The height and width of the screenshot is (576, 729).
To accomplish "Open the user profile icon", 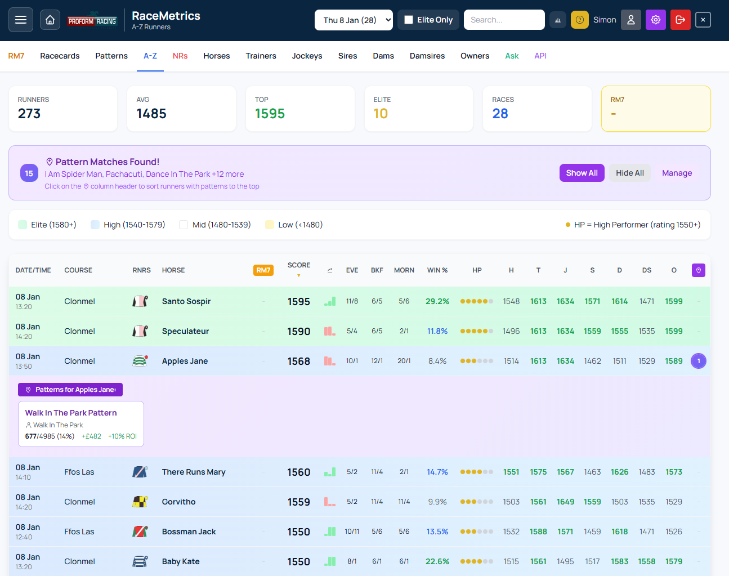I will click(x=631, y=20).
